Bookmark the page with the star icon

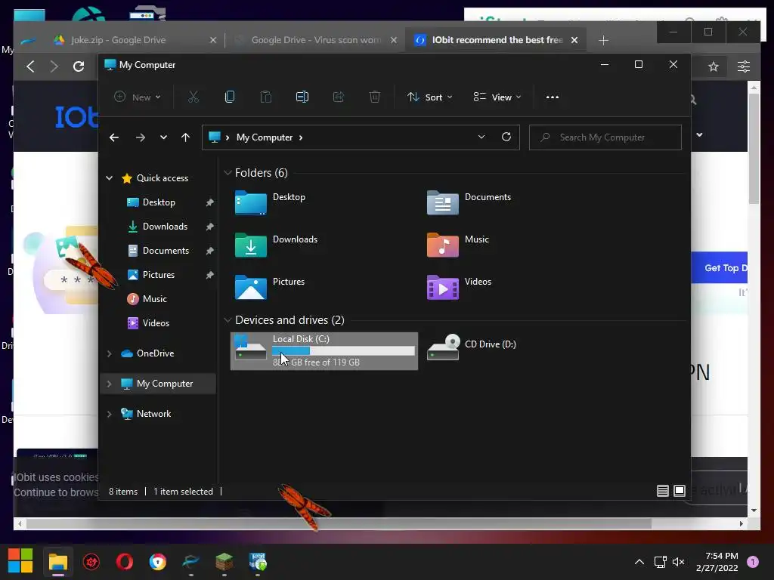coord(714,66)
